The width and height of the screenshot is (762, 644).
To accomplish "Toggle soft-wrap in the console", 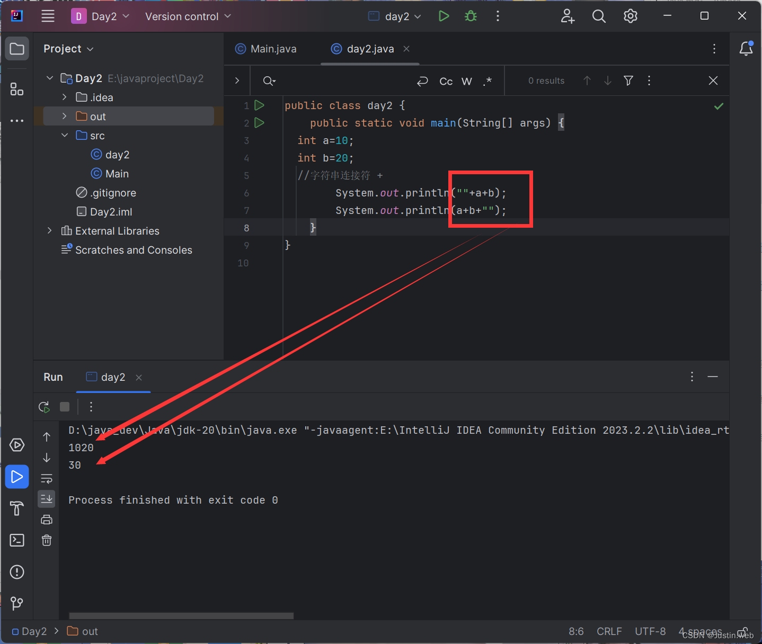I will click(x=47, y=478).
